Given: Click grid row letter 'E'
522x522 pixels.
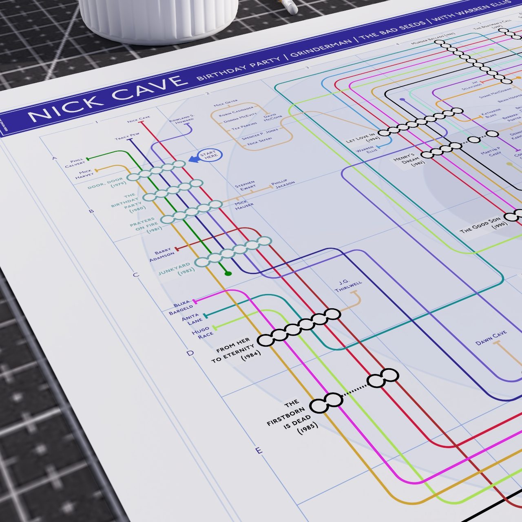Looking at the screenshot, I should tap(258, 451).
